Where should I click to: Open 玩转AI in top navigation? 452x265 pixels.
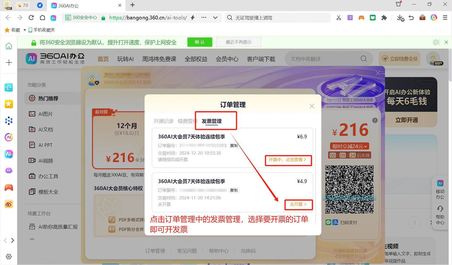pos(125,59)
